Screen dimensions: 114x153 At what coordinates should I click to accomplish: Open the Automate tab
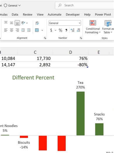(x=54, y=14)
